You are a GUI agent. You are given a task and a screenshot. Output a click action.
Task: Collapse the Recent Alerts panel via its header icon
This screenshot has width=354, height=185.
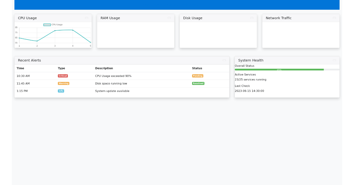225,60
